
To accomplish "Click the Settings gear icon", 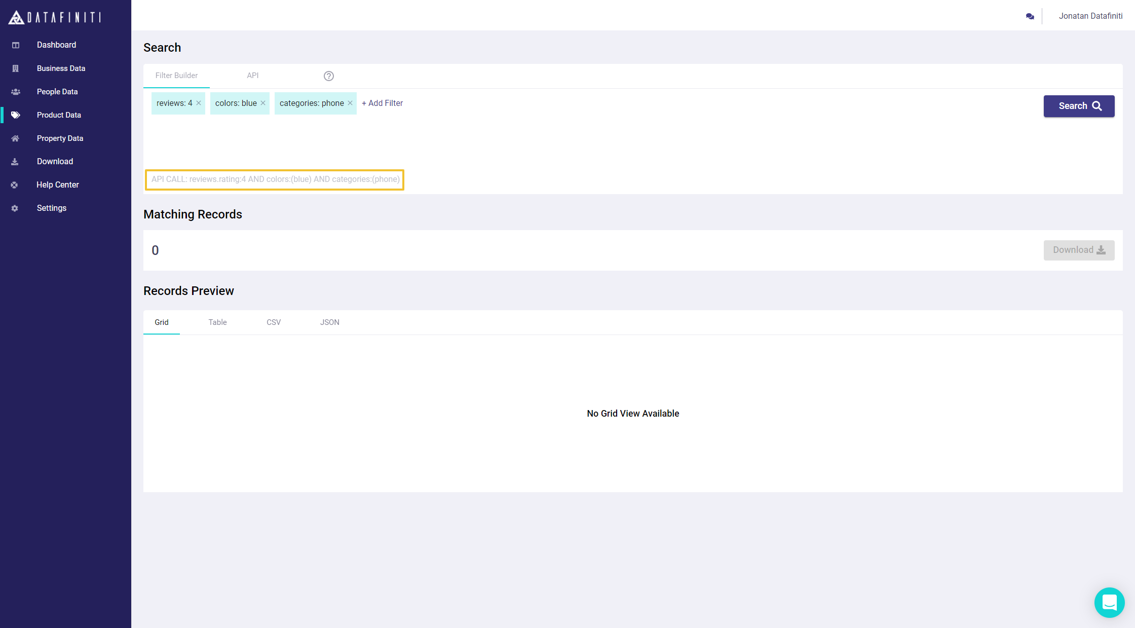I will [x=15, y=208].
